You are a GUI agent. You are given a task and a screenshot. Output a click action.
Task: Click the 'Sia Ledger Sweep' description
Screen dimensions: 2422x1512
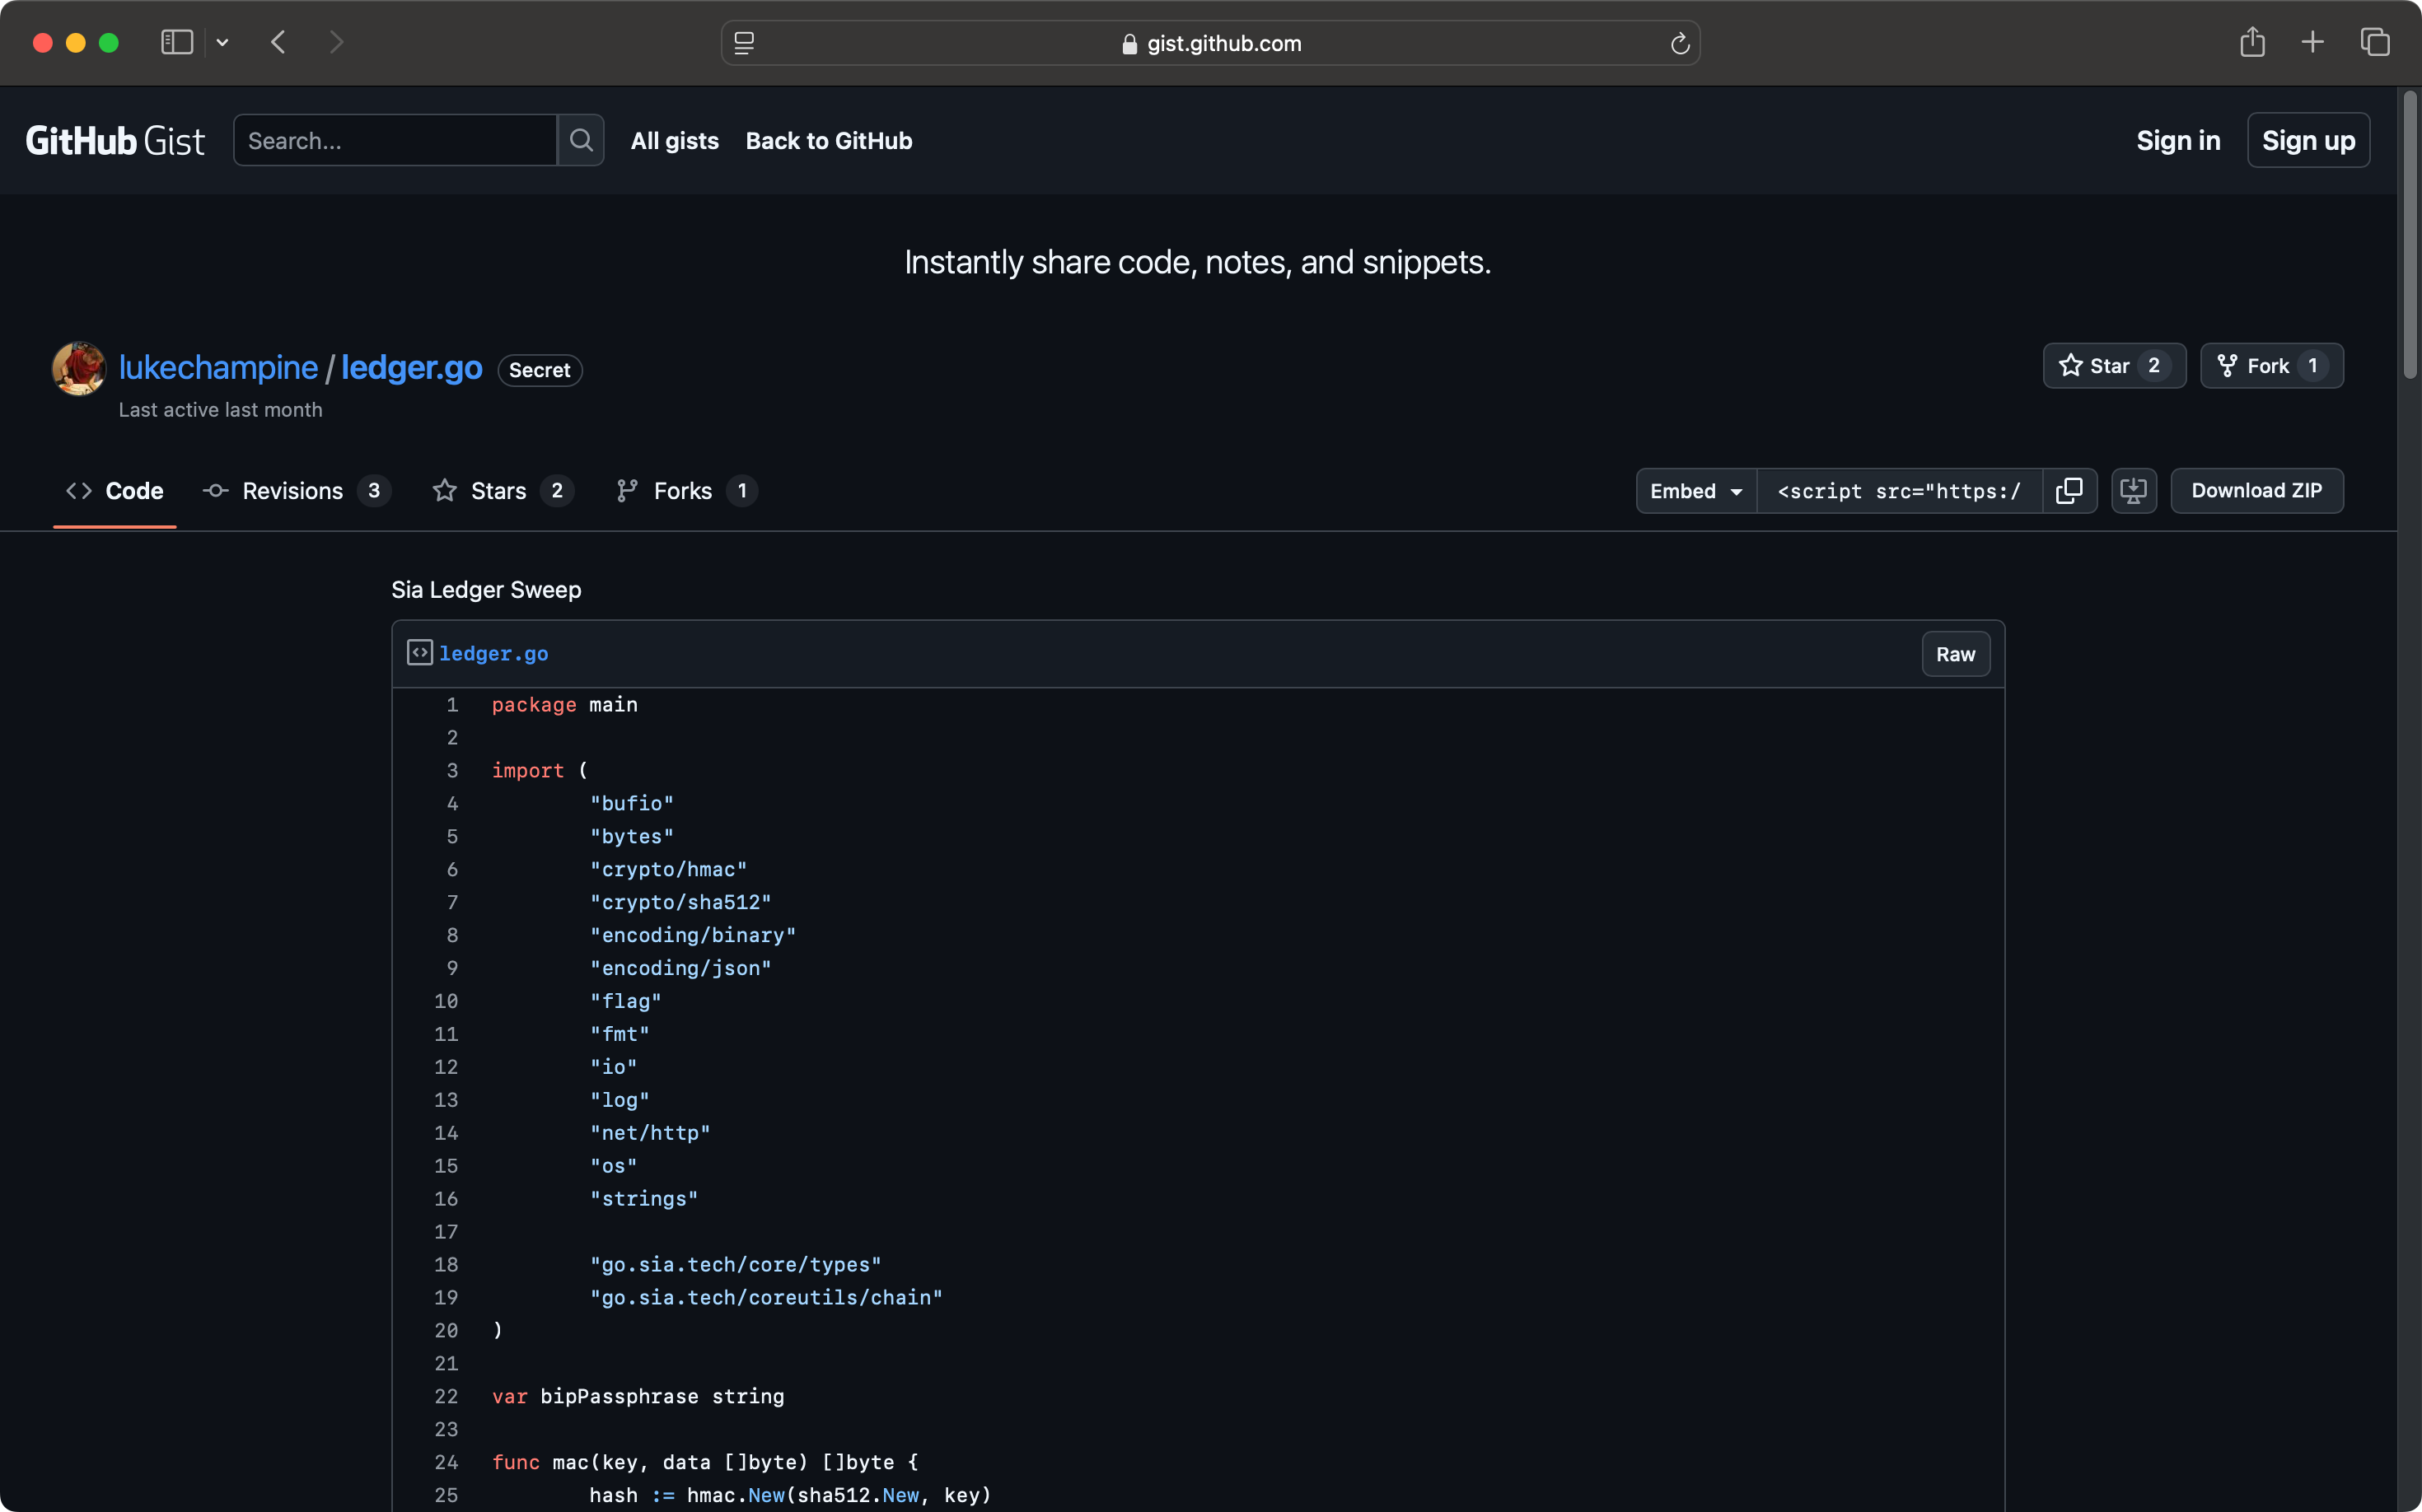pos(486,590)
